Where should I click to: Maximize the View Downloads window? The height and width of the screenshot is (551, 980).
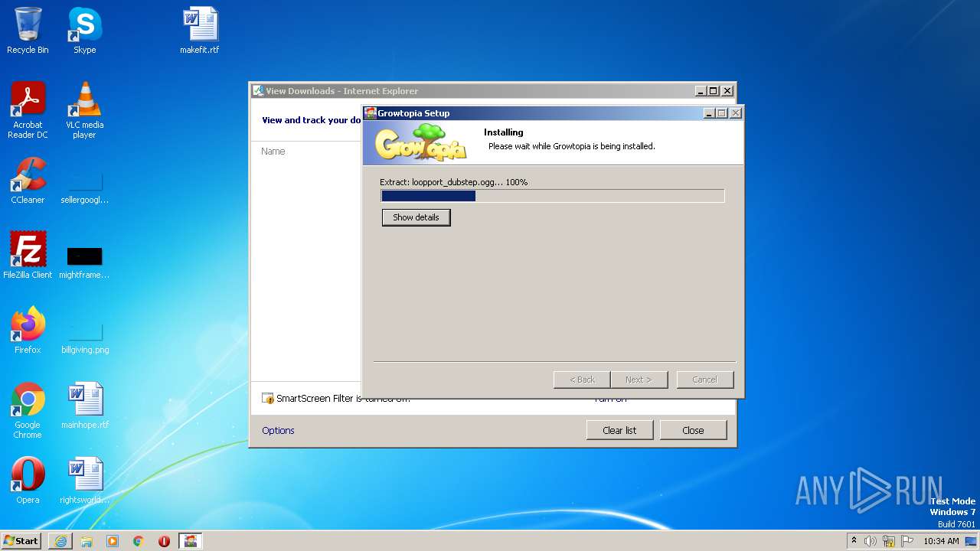(714, 90)
